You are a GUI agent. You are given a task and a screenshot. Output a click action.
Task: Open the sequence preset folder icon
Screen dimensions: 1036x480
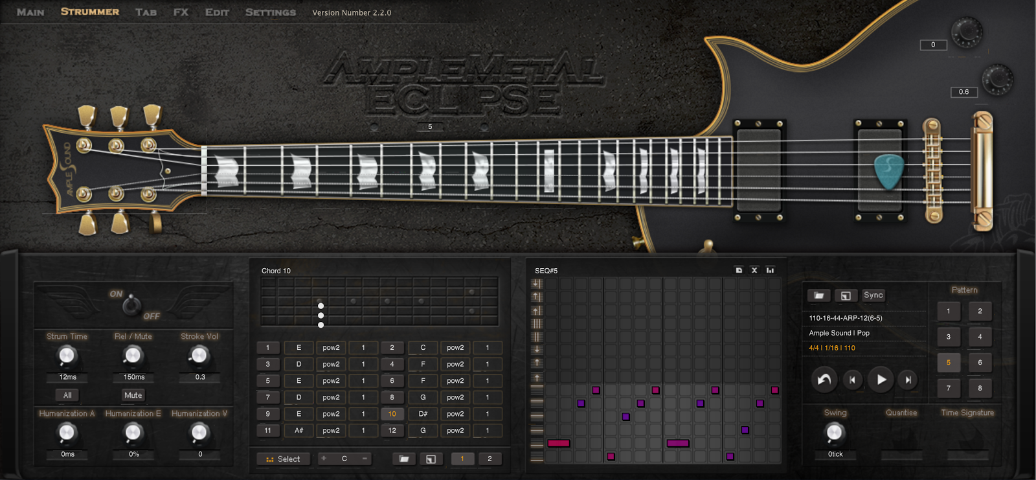coord(819,295)
